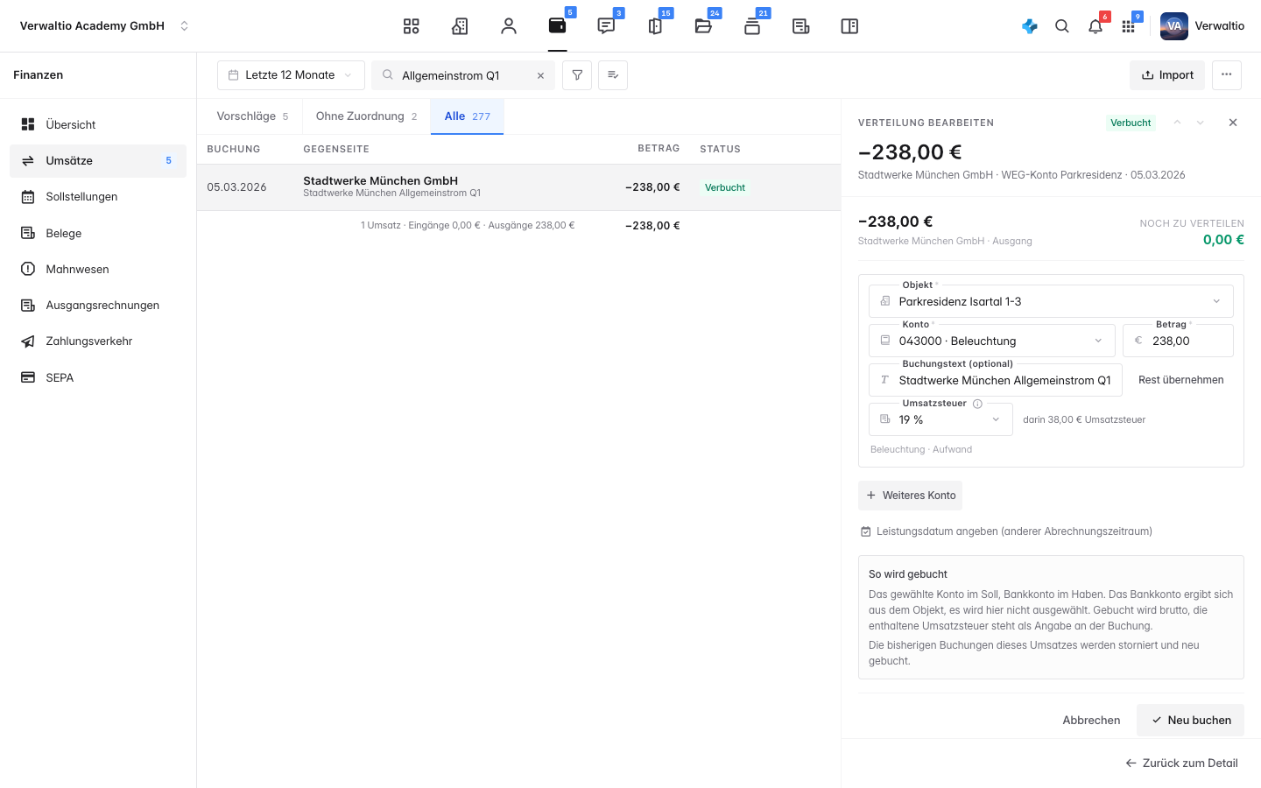Open Übersicht in the Finanzen sidebar
Image resolution: width=1261 pixels, height=788 pixels.
98,124
